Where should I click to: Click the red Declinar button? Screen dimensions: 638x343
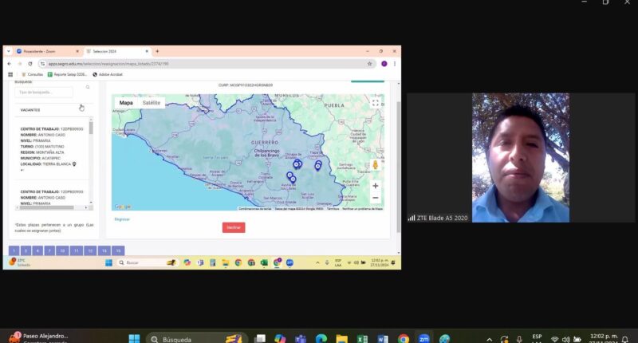tap(234, 227)
